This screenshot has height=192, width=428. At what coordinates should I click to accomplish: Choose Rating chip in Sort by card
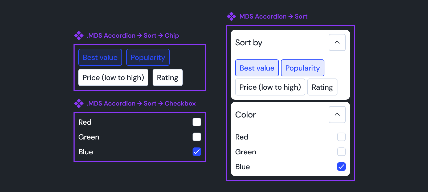tap(322, 87)
